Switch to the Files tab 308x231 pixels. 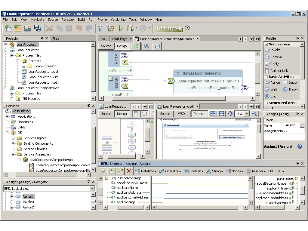(x=56, y=38)
